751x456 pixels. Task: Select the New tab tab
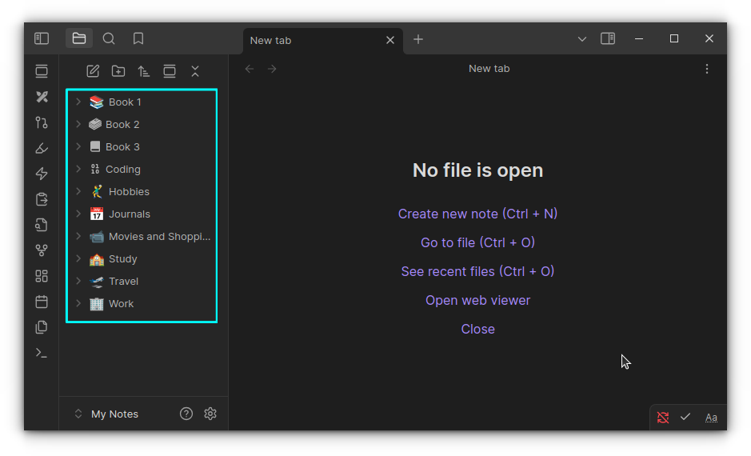312,40
